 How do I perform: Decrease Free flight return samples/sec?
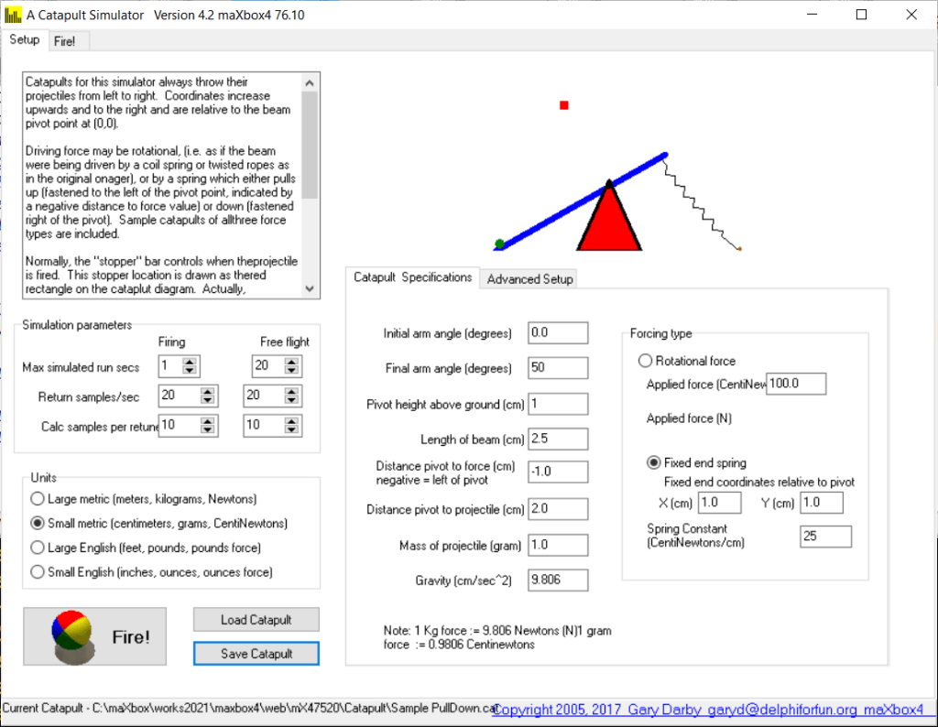292,402
